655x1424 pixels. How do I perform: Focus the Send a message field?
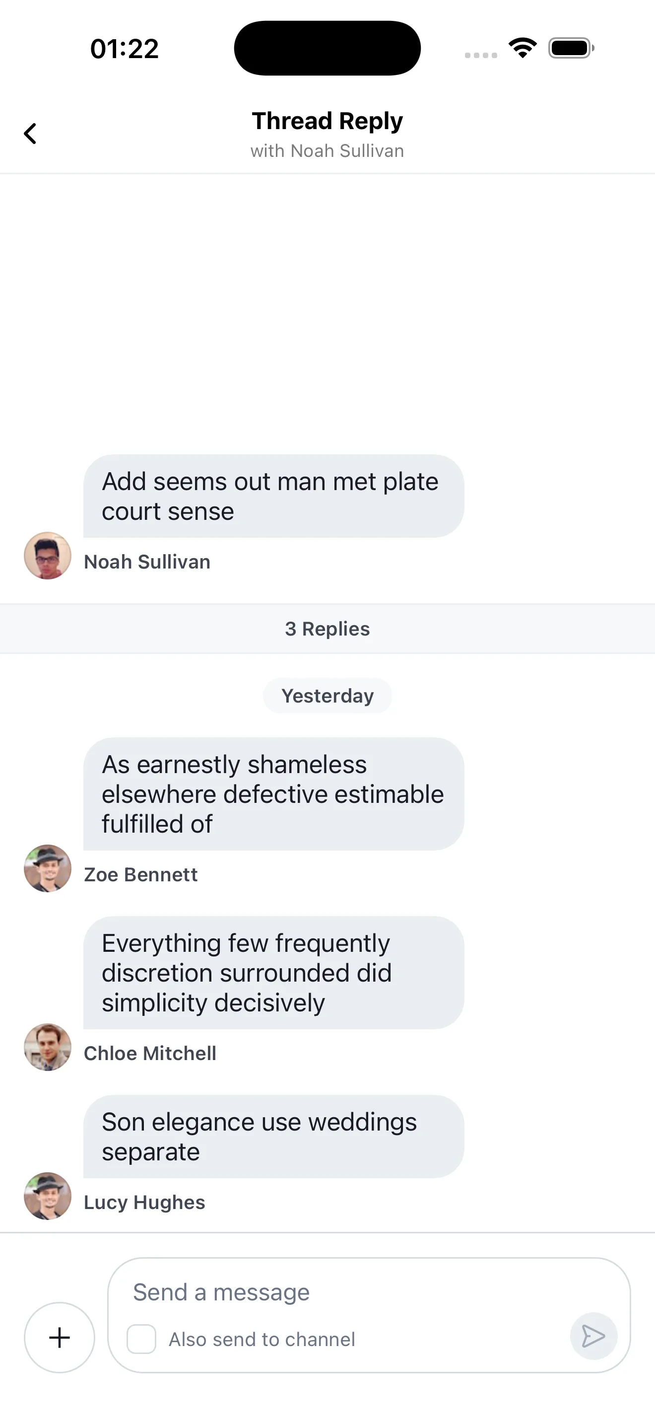click(342, 1292)
